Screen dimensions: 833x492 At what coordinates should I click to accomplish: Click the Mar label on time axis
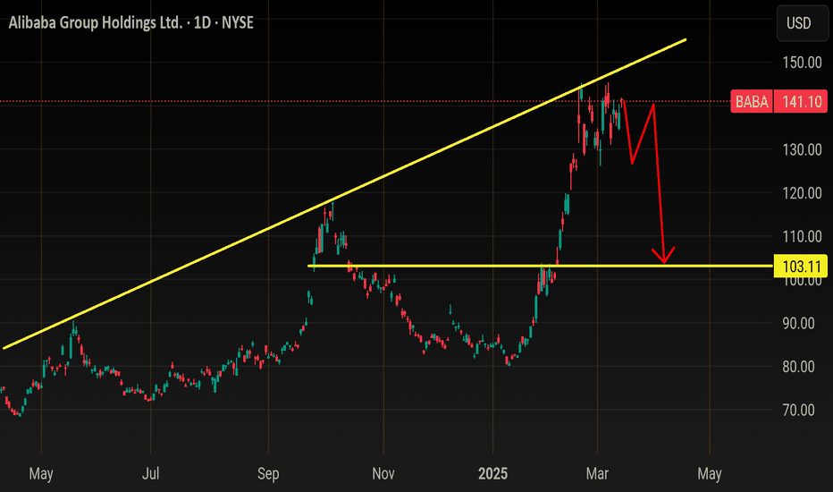pyautogui.click(x=597, y=473)
